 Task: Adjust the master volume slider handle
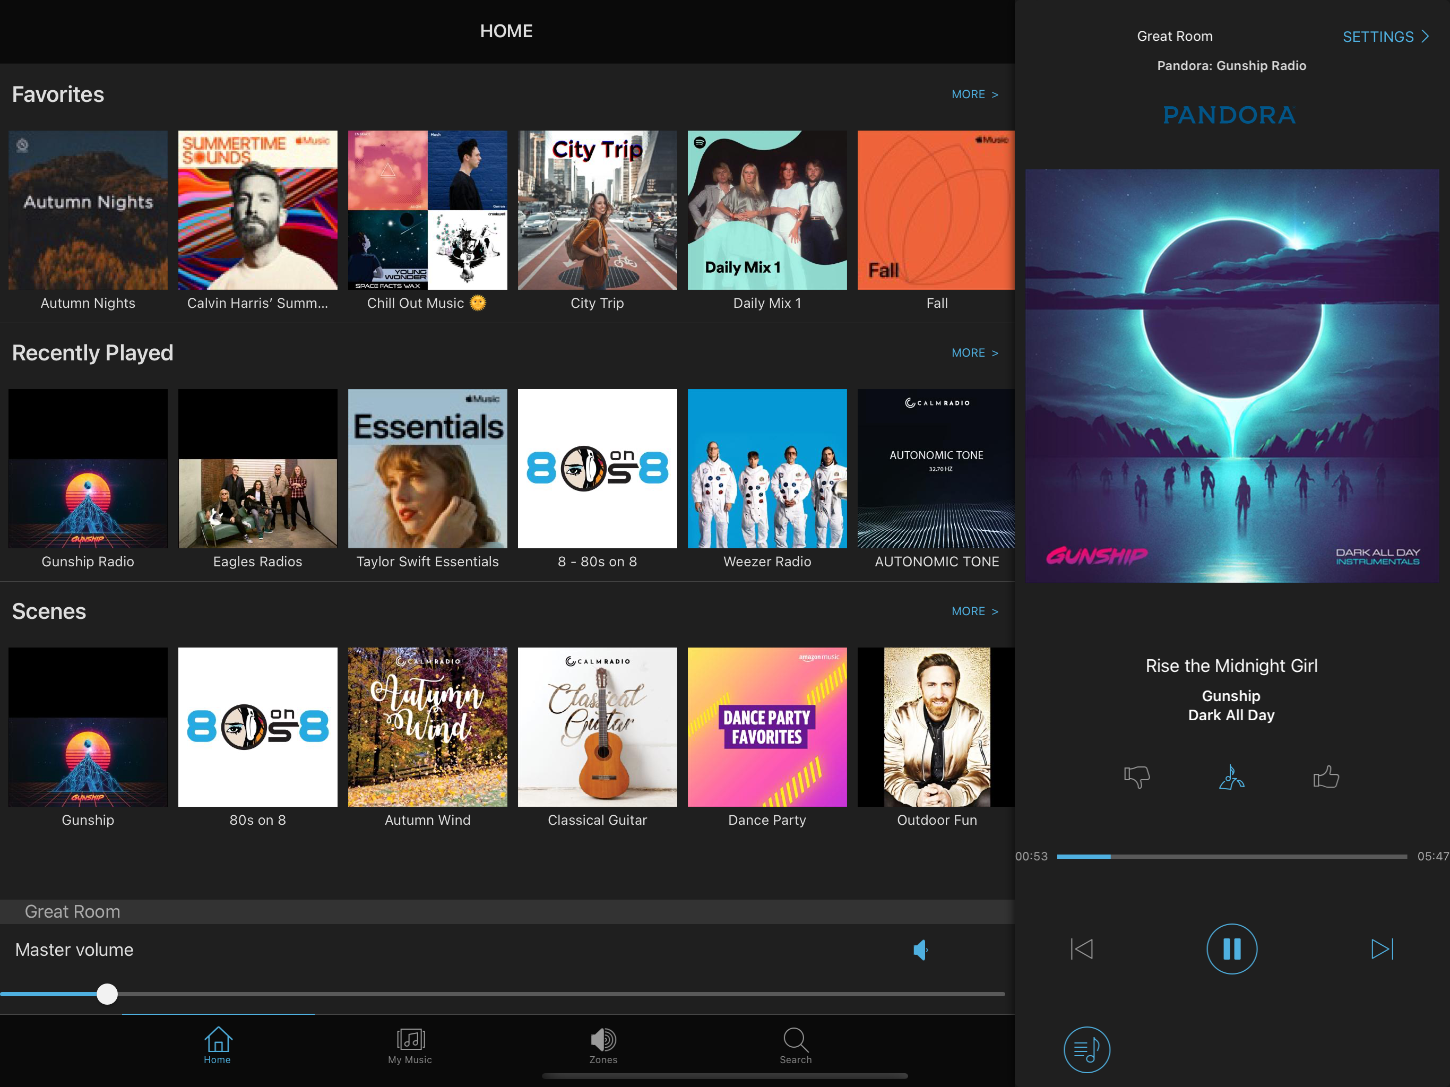click(107, 994)
